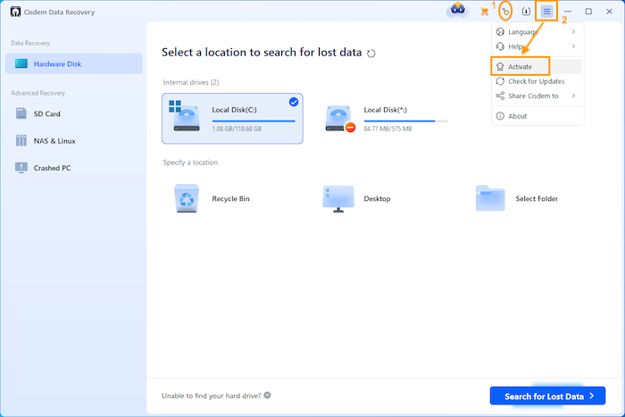Open Recycle Bin location
The image size is (625, 417).
click(x=187, y=198)
